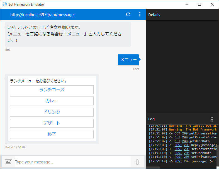
Task: Click the log panel horizontal scrollbar
Action: click(x=153, y=168)
